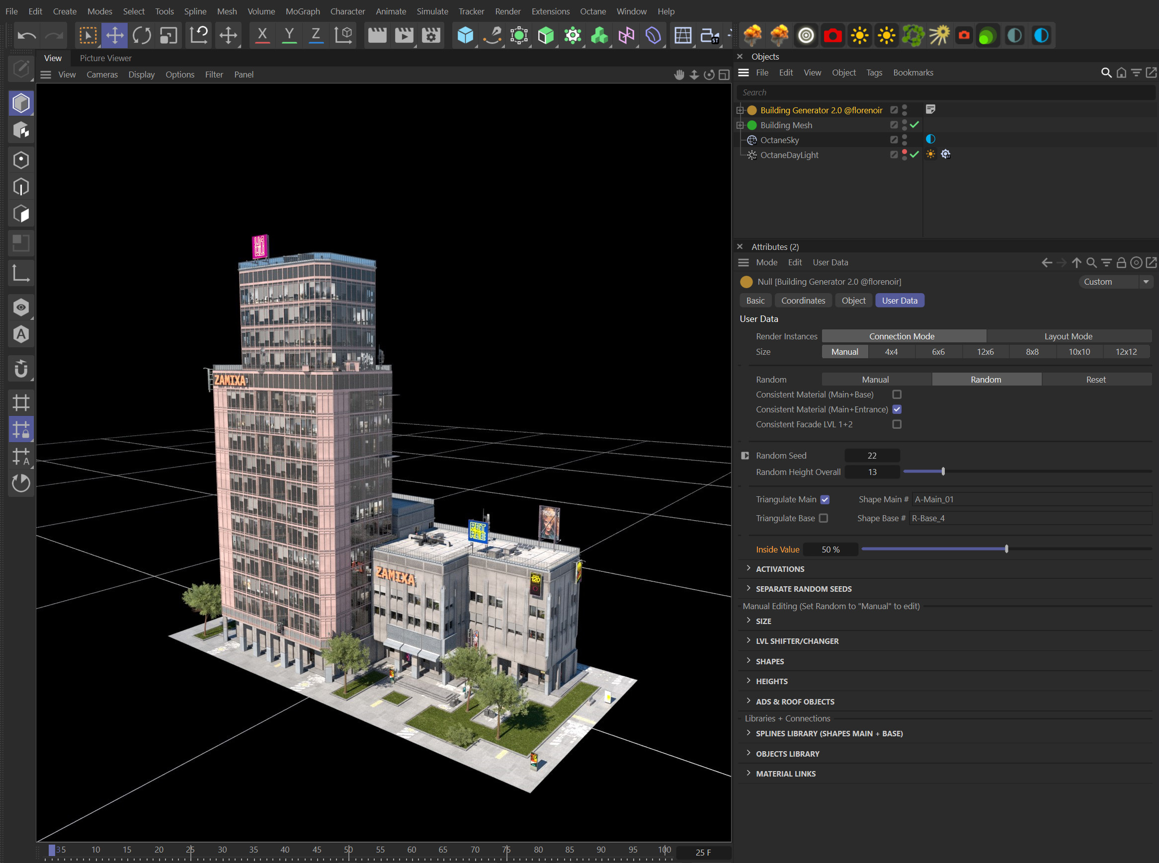Screen dimensions: 1159x863
Task: Switch to the Picture Viewer tab
Action: [105, 58]
